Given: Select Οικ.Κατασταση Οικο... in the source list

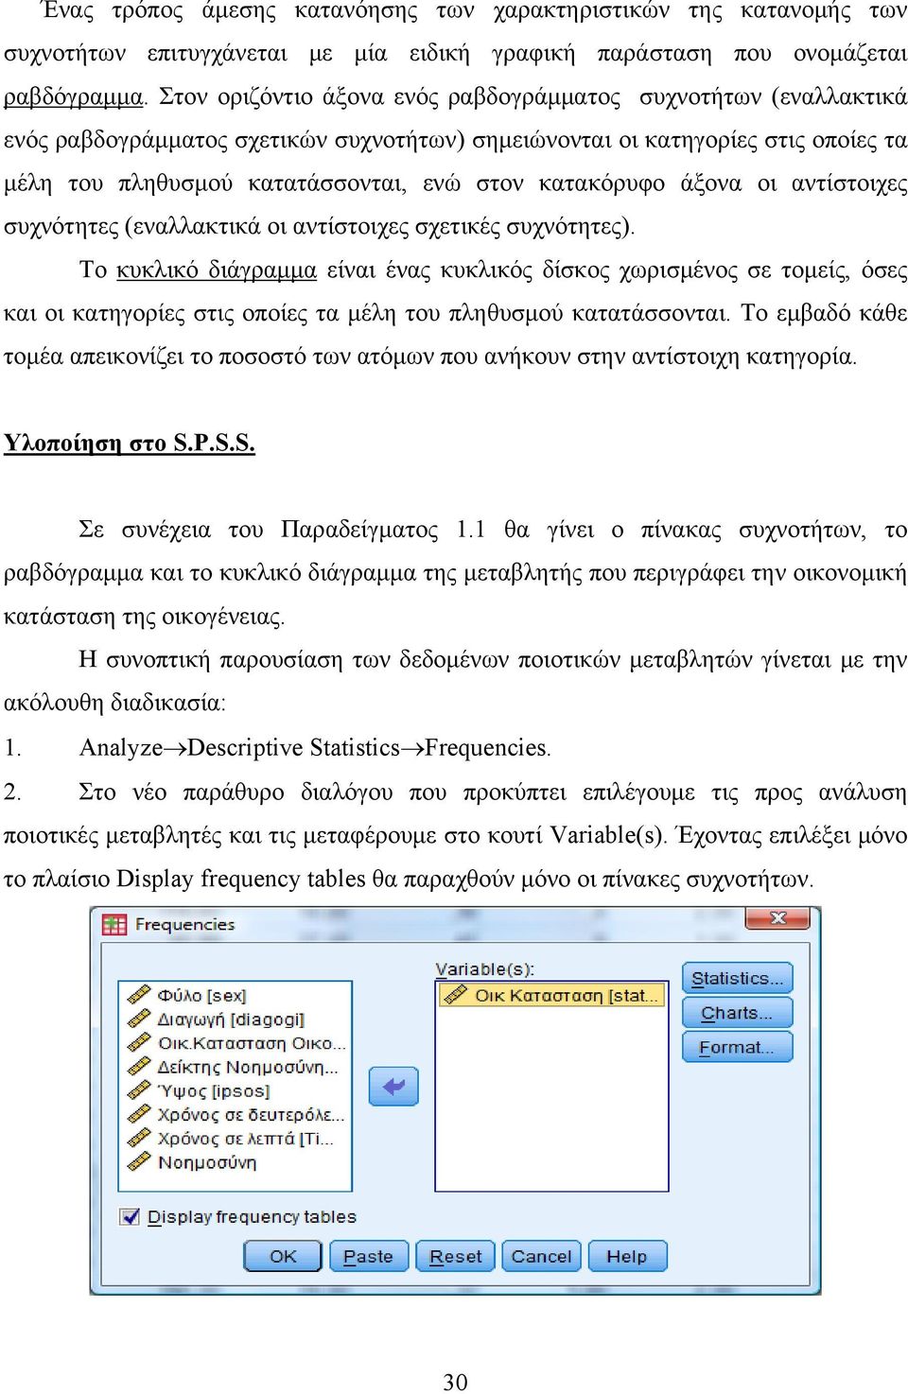Looking at the screenshot, I should pos(252,1042).
